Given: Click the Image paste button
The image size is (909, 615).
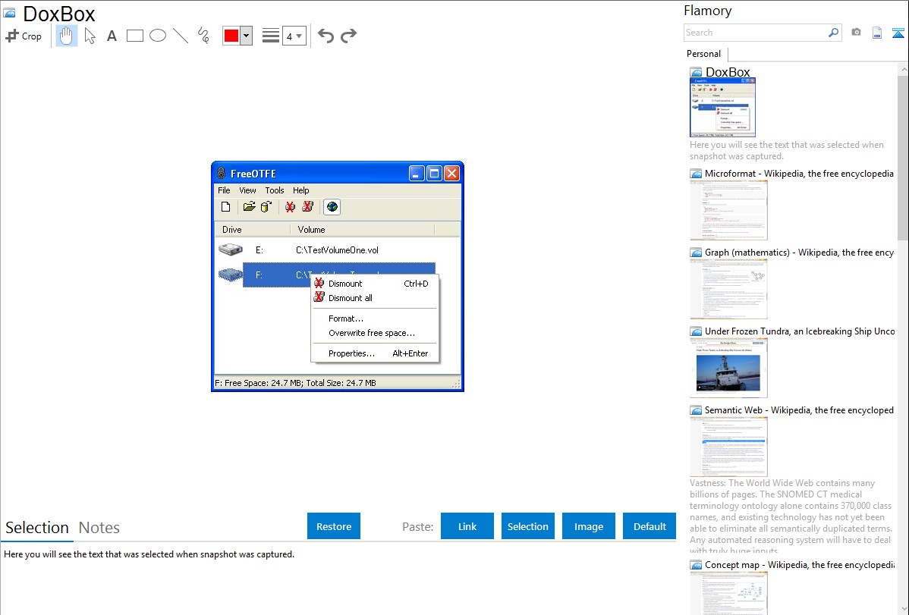Looking at the screenshot, I should [589, 526].
